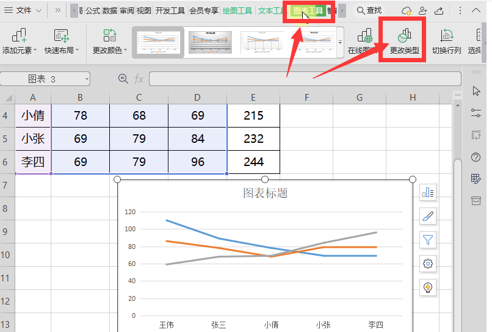The width and height of the screenshot is (492, 332).
Task: Expand the chart styles gallery arrow
Action: (x=340, y=41)
